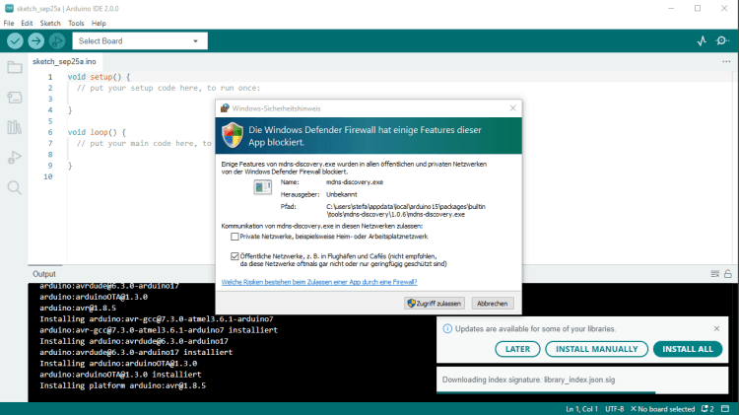This screenshot has height=415, width=739.
Task: Click the Verify sketch checkmark icon
Action: [x=15, y=41]
